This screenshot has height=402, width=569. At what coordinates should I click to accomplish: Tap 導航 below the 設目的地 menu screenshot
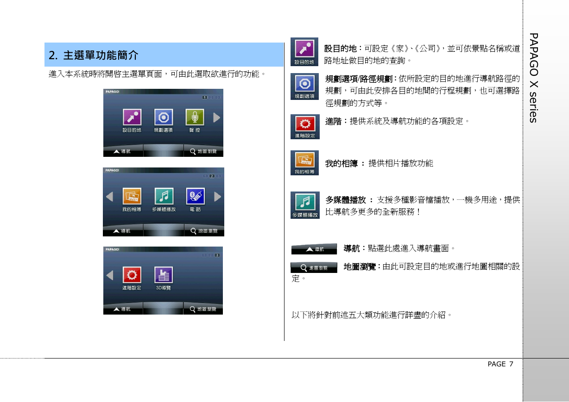(123, 151)
